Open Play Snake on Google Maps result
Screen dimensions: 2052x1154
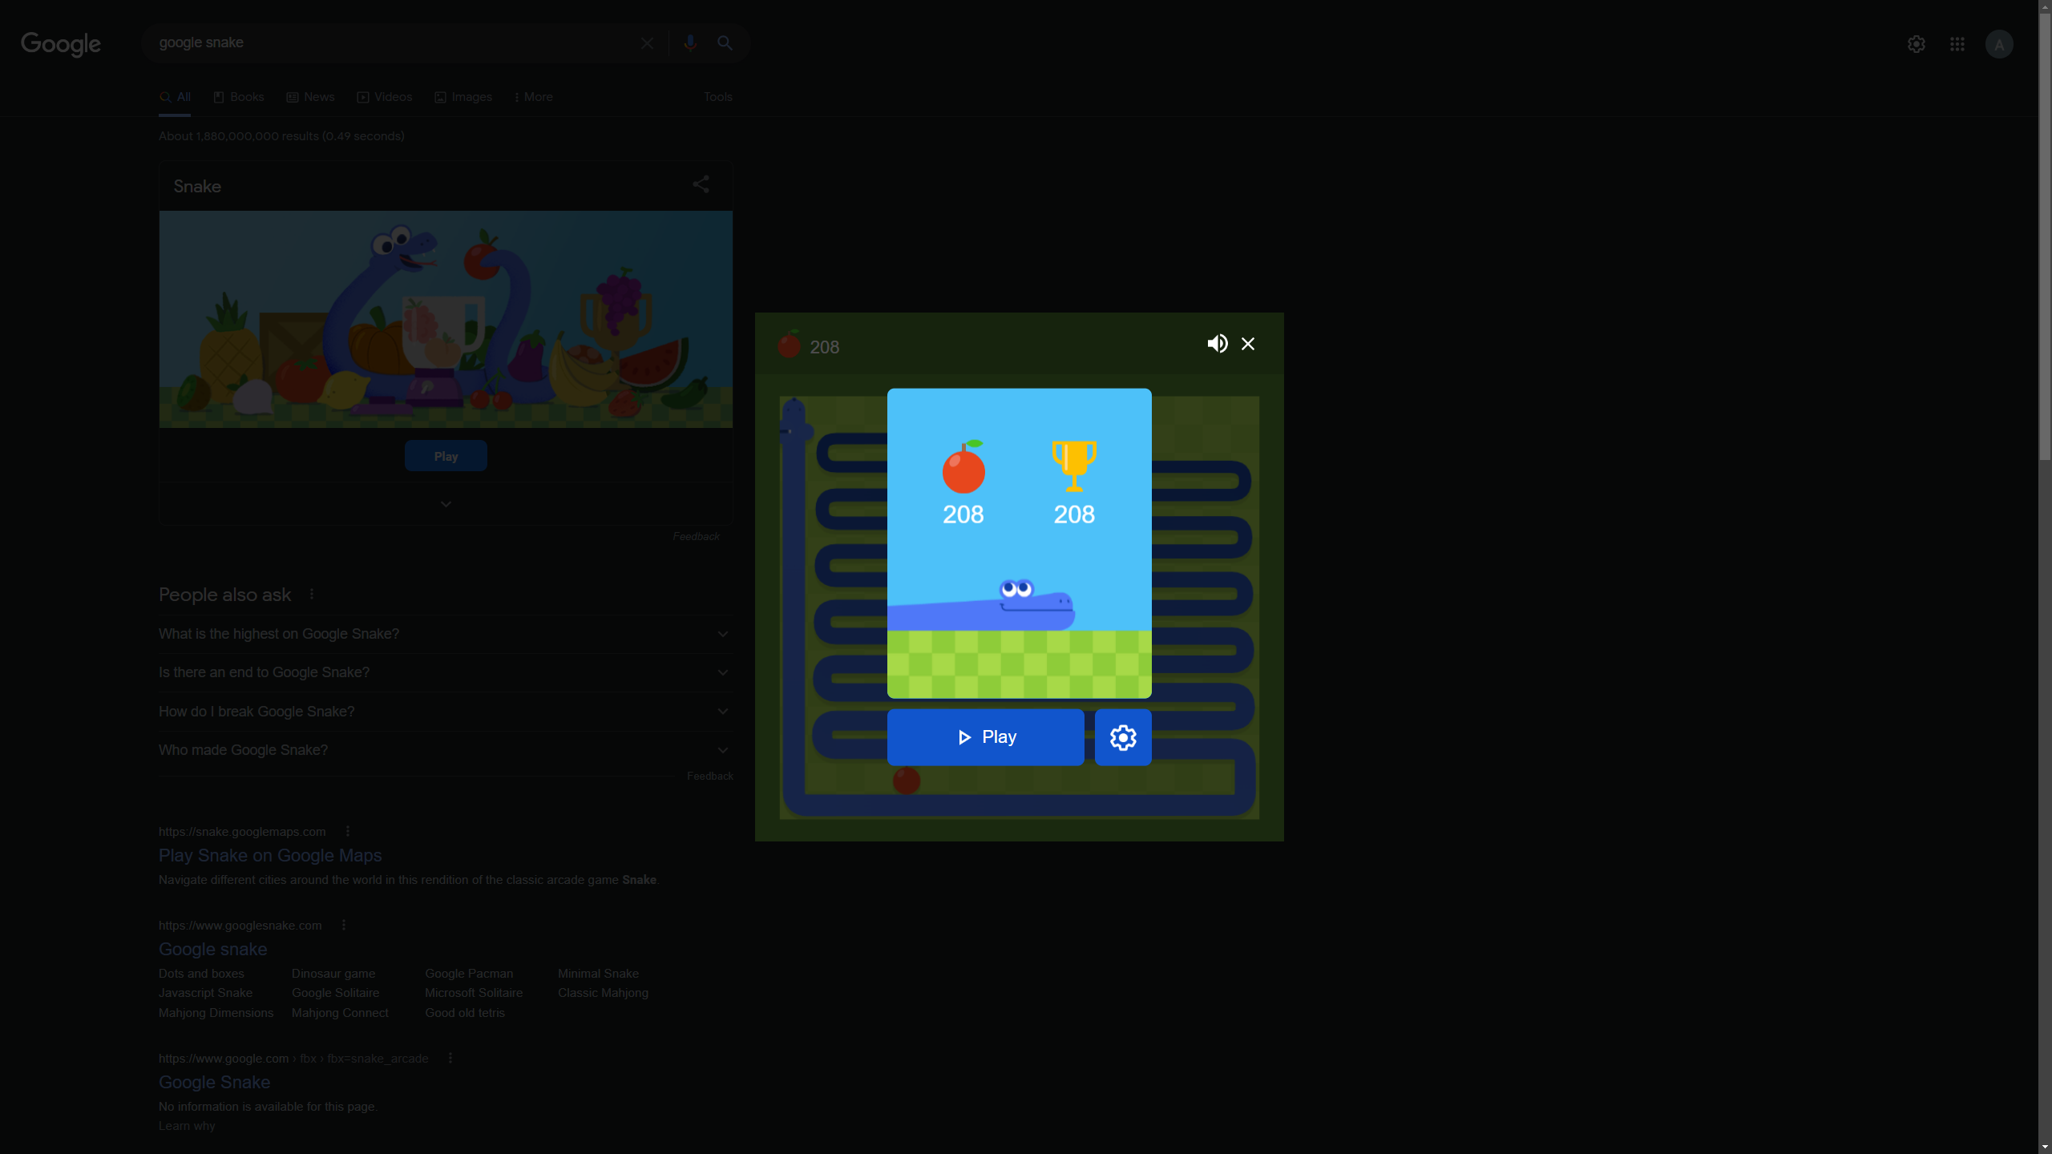click(x=270, y=856)
